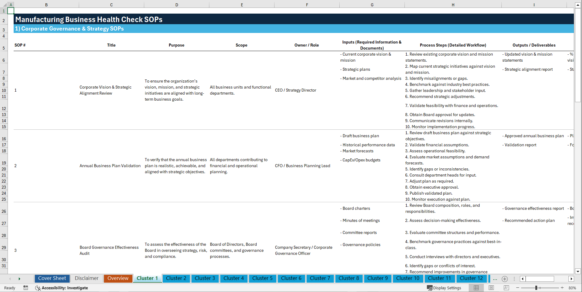Zoom out using the minus icon

pos(518,288)
